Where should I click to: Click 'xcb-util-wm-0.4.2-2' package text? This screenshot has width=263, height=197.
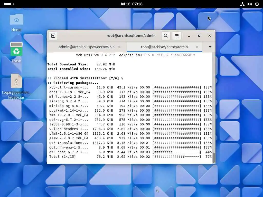click(96, 55)
